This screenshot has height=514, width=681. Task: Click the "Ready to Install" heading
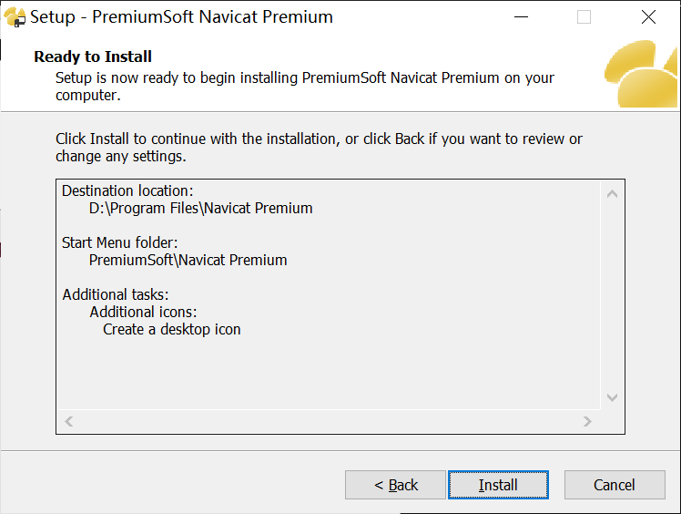tap(93, 57)
